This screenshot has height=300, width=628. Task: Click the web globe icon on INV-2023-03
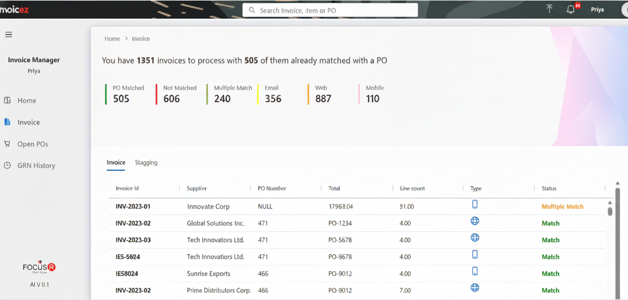click(475, 238)
